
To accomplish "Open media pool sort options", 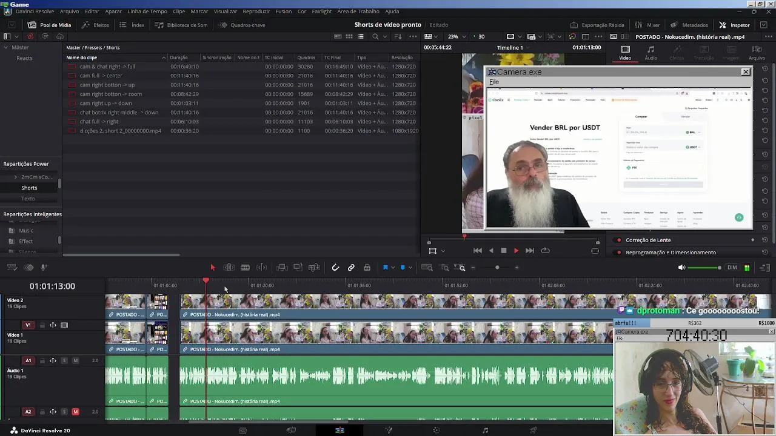I will pos(398,37).
